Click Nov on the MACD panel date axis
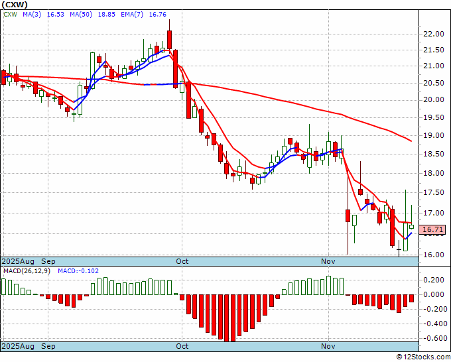 point(328,346)
